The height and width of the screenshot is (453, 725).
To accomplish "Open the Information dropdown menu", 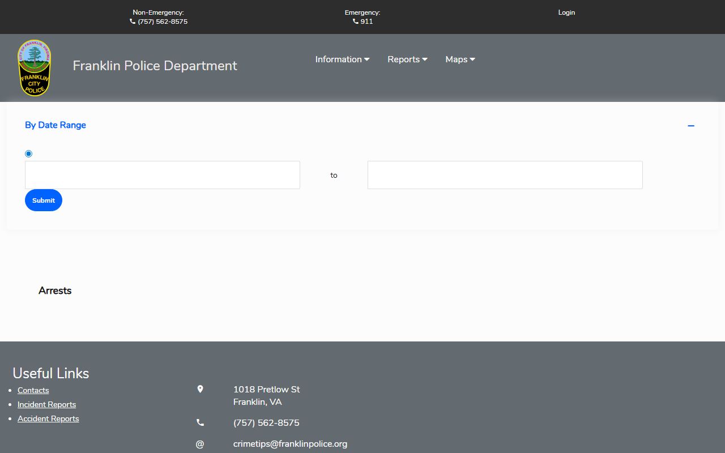I will [x=342, y=59].
